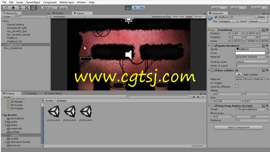Image resolution: width=270 pixels, height=152 pixels.
Task: Toggle Pivot handle position button
Action: tap(48, 8)
